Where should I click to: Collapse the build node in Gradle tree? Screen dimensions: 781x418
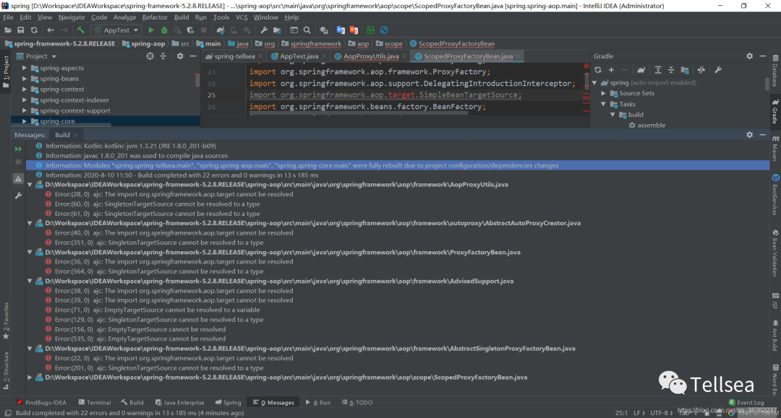coord(613,114)
